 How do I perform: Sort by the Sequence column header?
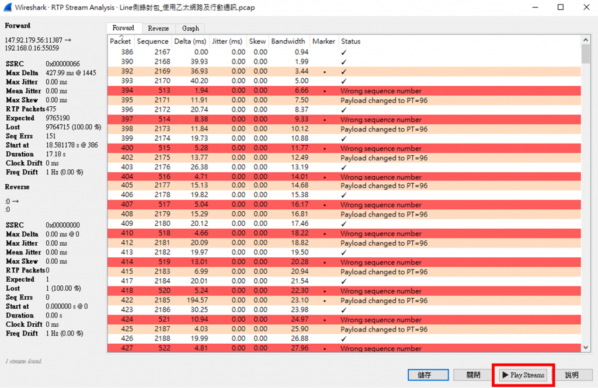[152, 41]
